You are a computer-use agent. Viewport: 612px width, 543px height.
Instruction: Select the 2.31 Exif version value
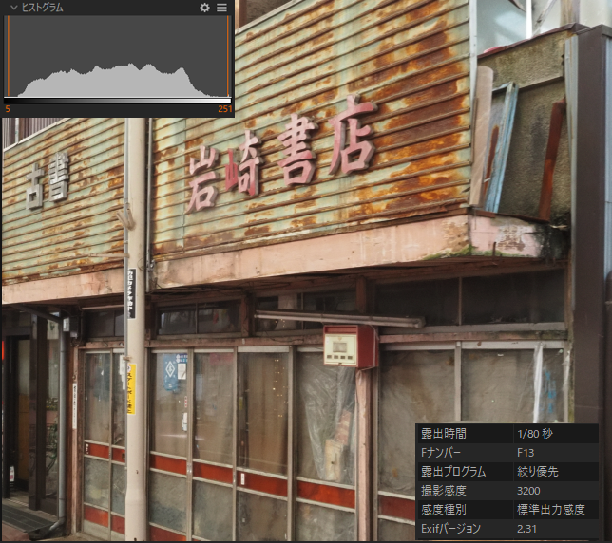[x=526, y=529]
